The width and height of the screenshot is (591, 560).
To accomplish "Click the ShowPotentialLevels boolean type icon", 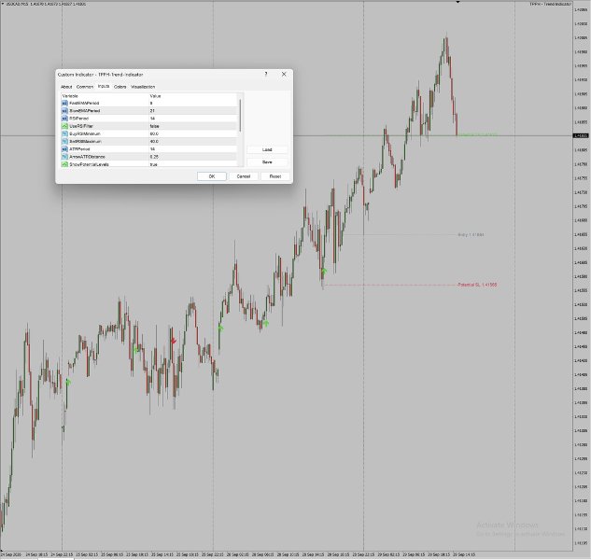I will pos(64,164).
